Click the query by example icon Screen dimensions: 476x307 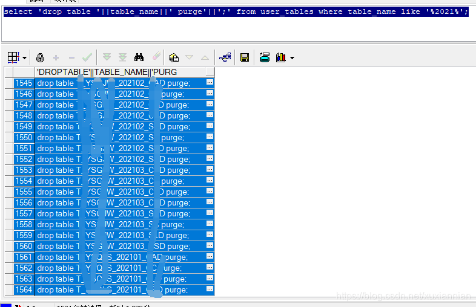(x=174, y=57)
